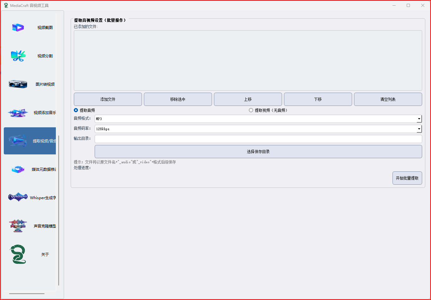Open 视频分割 scissors icon
This screenshot has height=300, width=431.
point(18,56)
